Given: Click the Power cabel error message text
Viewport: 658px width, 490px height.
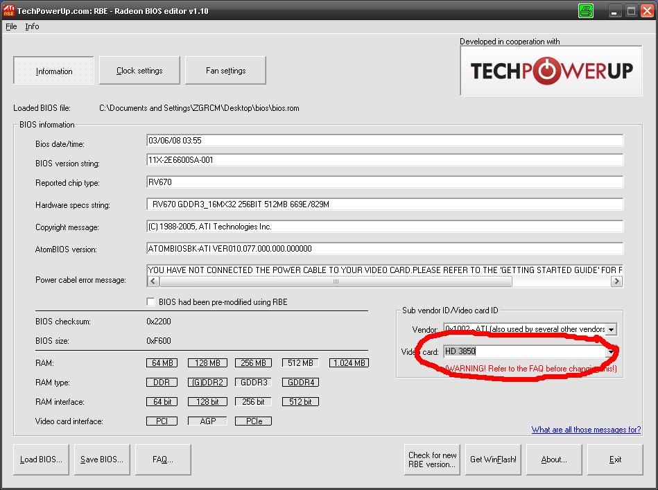Looking at the screenshot, I should (385, 270).
